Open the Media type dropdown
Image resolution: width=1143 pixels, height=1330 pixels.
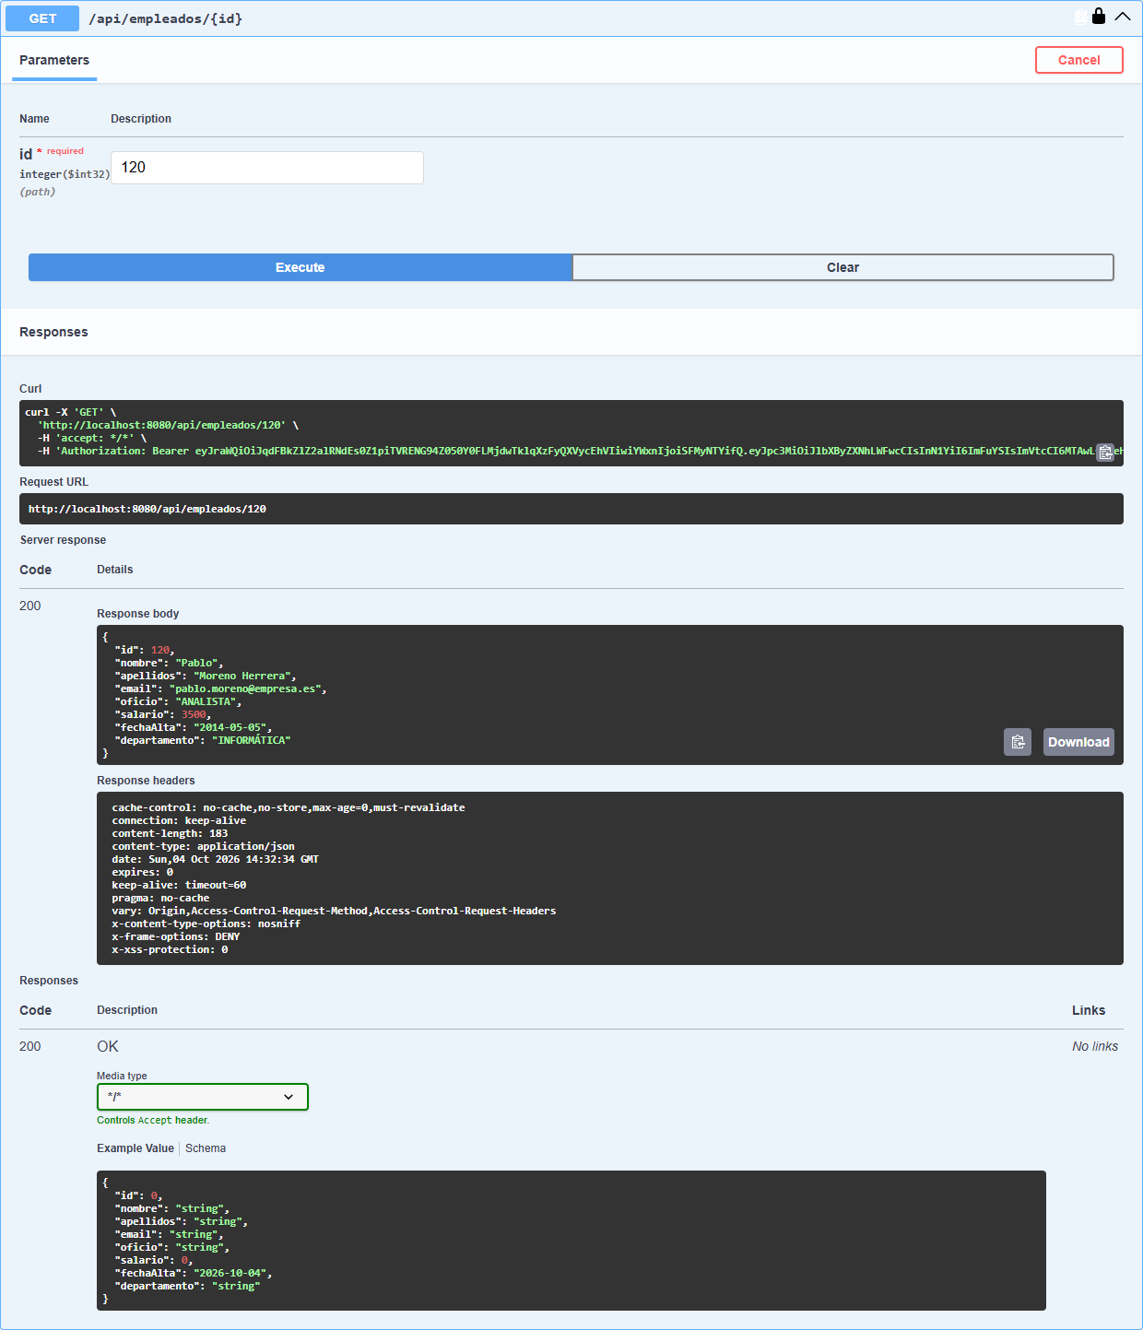pyautogui.click(x=203, y=1097)
